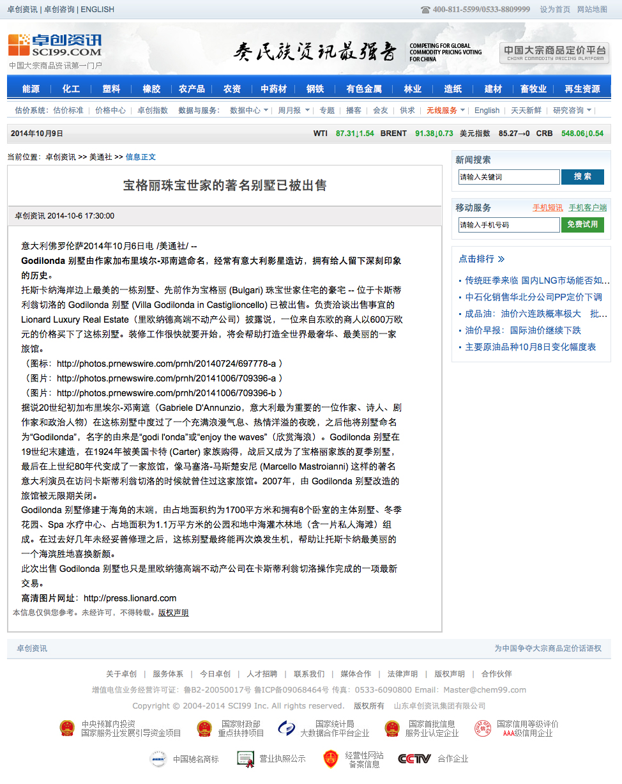Click the mobile phone number input field
622x784 pixels.
click(509, 225)
